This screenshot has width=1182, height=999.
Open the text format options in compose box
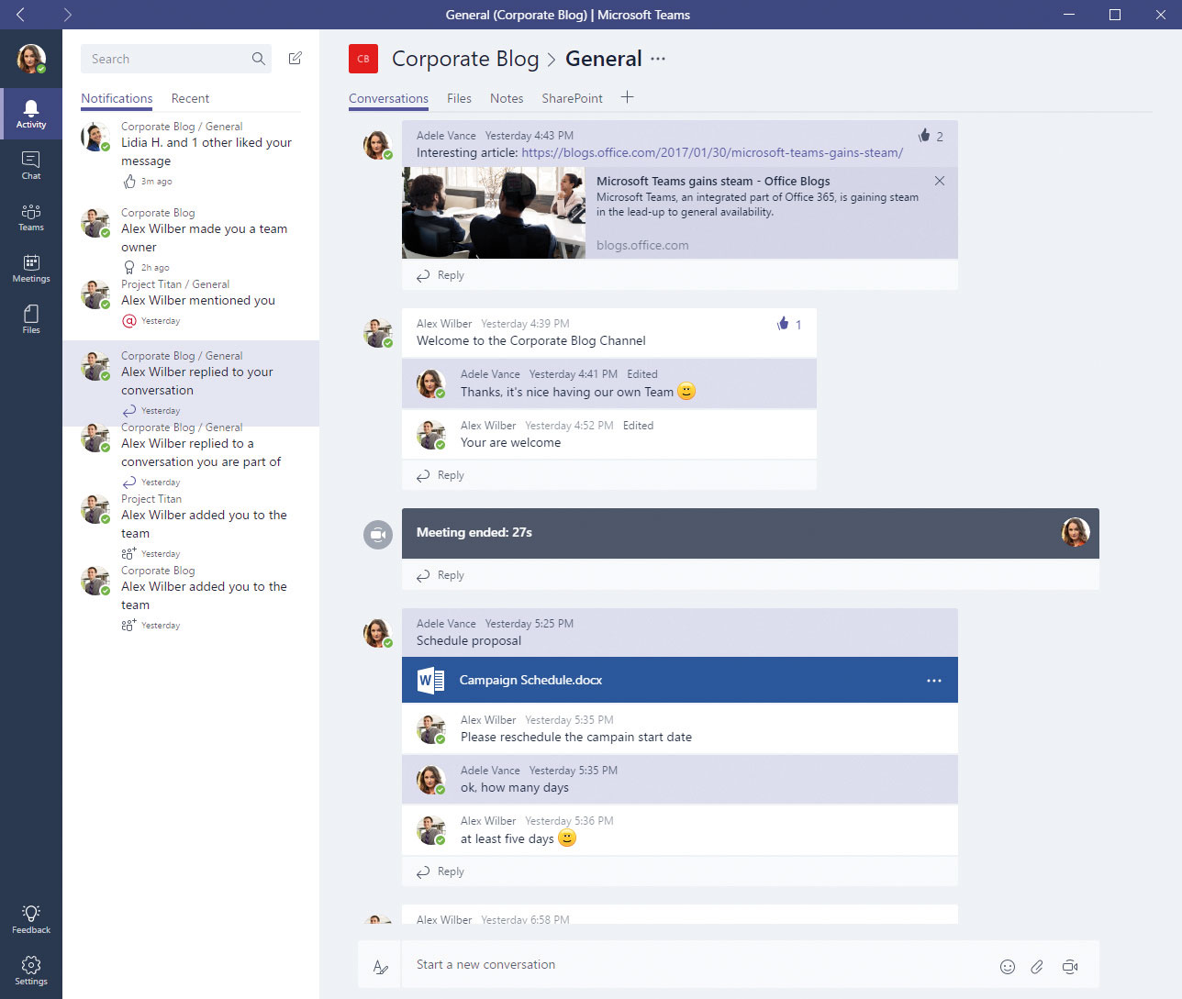coord(380,966)
